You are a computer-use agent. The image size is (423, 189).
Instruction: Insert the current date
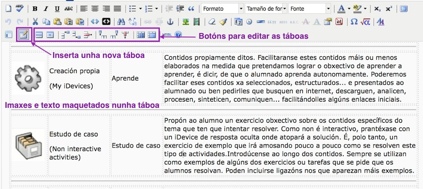238,21
